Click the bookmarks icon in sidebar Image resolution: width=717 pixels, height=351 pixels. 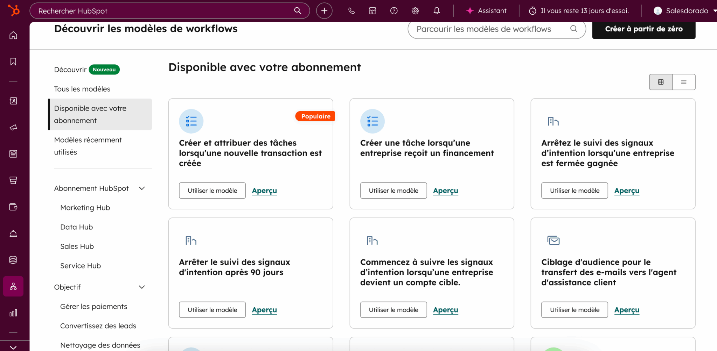pos(13,62)
